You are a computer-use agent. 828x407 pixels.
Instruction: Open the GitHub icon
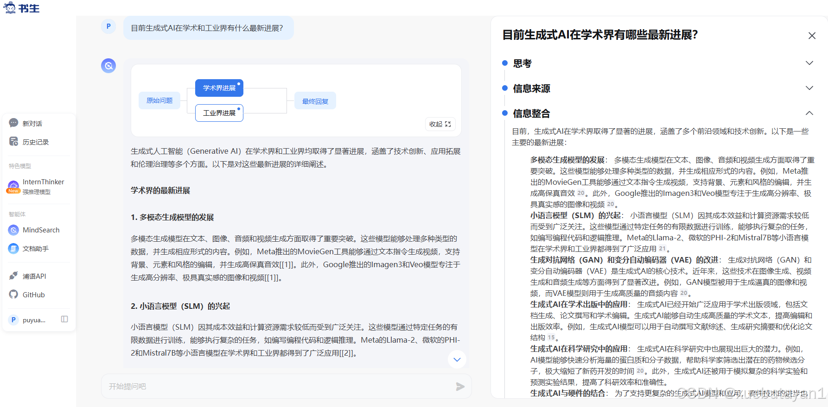[x=13, y=294]
